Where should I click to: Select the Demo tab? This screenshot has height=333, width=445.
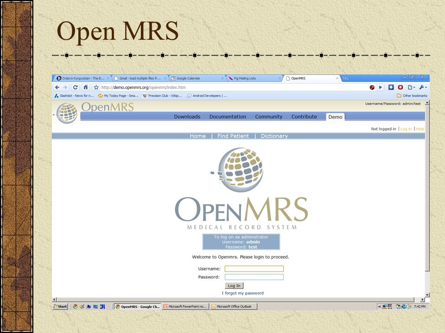335,117
